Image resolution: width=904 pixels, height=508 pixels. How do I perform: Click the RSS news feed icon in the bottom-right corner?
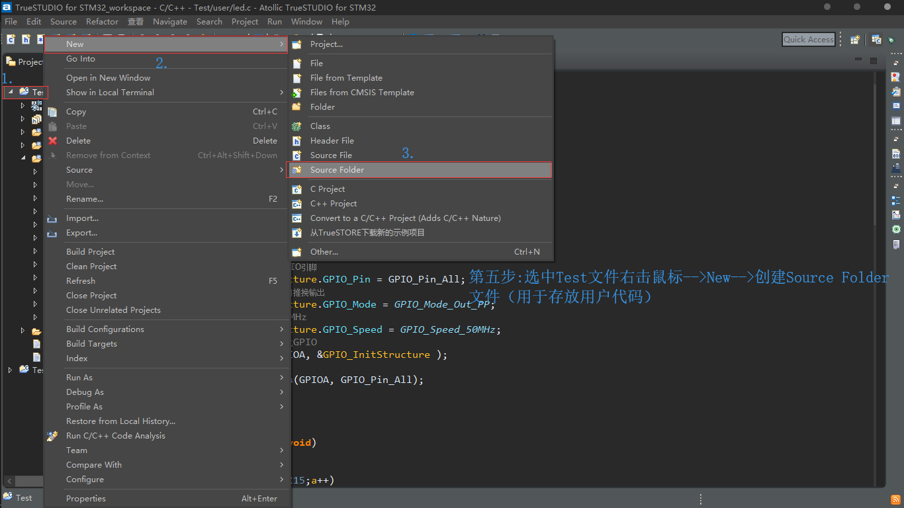click(895, 499)
